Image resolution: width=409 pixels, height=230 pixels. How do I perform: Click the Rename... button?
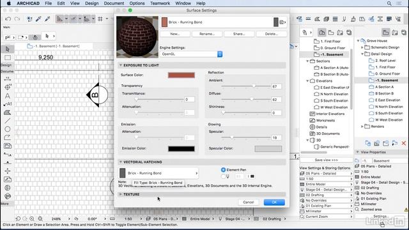point(207,34)
